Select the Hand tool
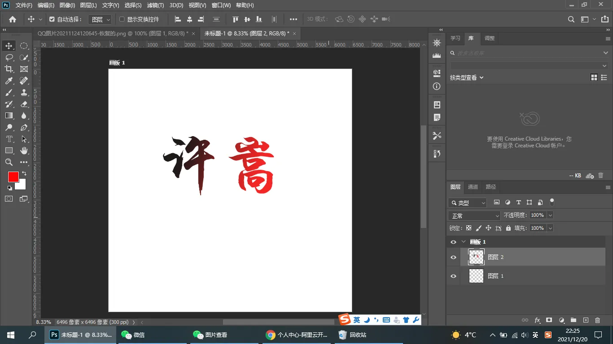Viewport: 613px width, 344px height. pos(24,150)
